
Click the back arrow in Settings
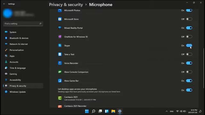(4, 4)
